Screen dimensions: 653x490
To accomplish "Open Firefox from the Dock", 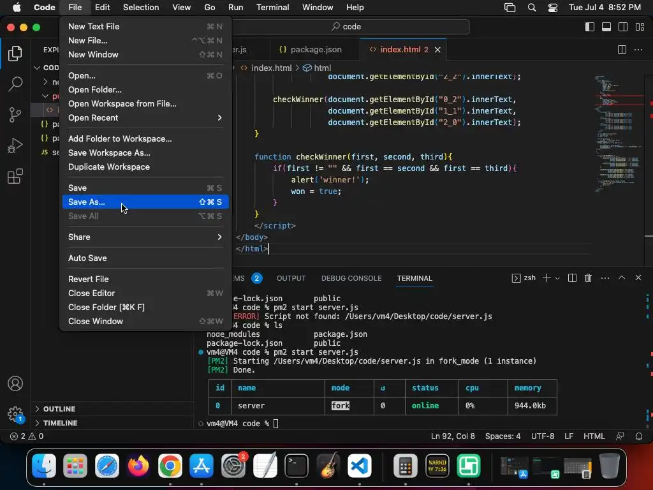I will (x=138, y=466).
